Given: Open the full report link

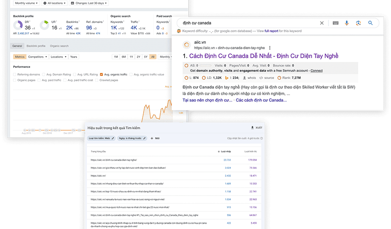Looking at the screenshot, I should pyautogui.click(x=271, y=31).
